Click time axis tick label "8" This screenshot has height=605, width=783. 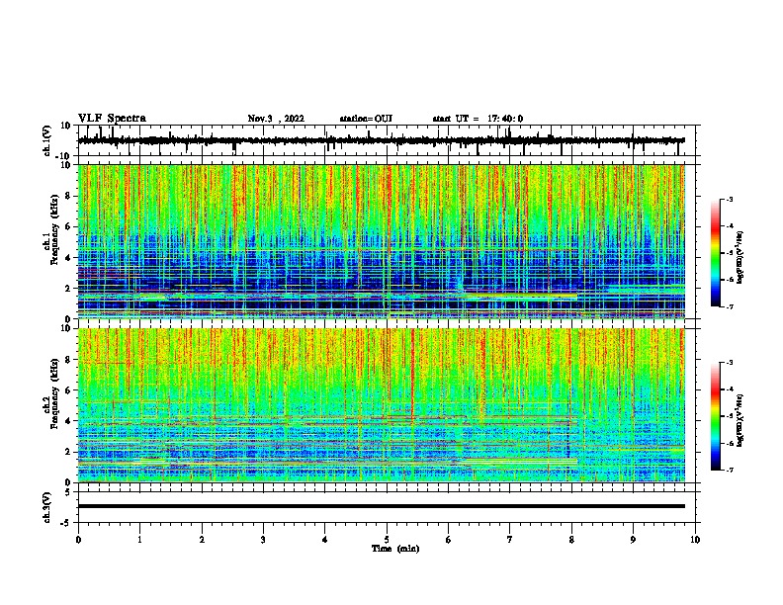pos(571,540)
